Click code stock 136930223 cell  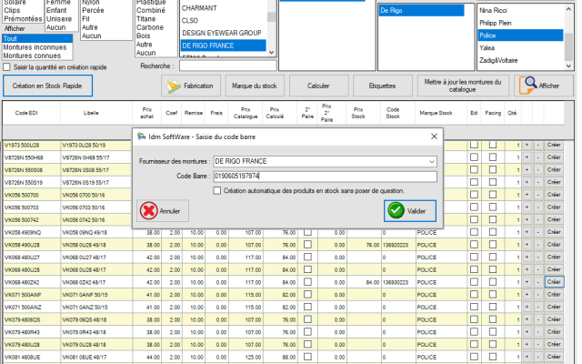(x=398, y=283)
